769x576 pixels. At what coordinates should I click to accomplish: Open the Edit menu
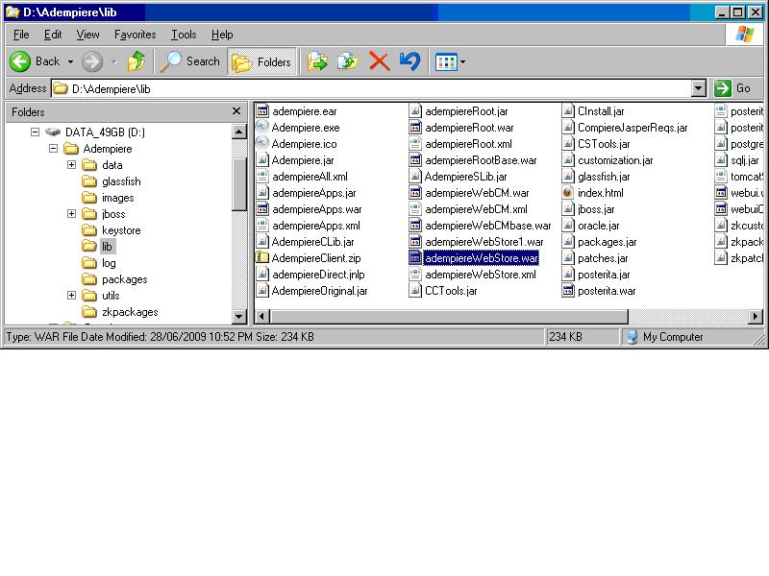point(53,35)
